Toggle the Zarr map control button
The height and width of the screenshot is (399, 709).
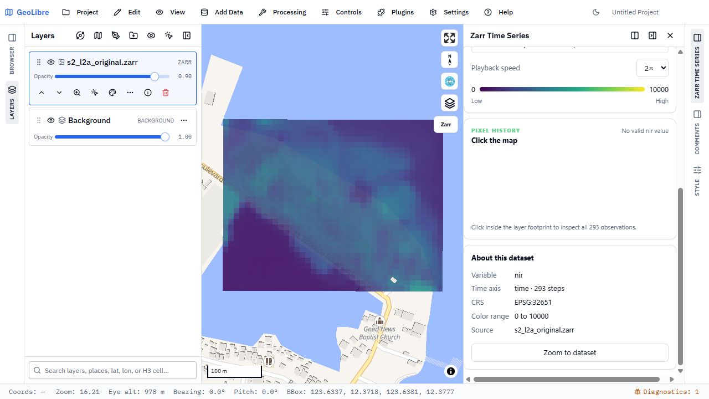pyautogui.click(x=446, y=125)
